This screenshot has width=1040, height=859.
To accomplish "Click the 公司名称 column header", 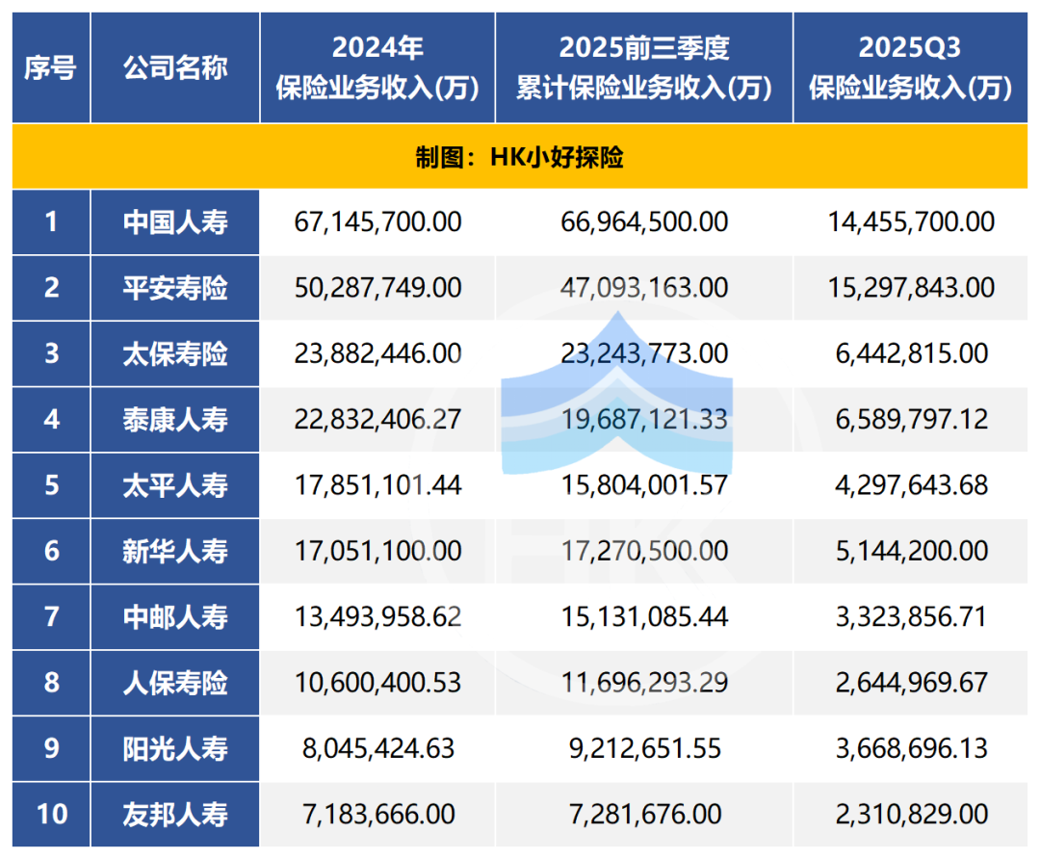I will pyautogui.click(x=175, y=68).
